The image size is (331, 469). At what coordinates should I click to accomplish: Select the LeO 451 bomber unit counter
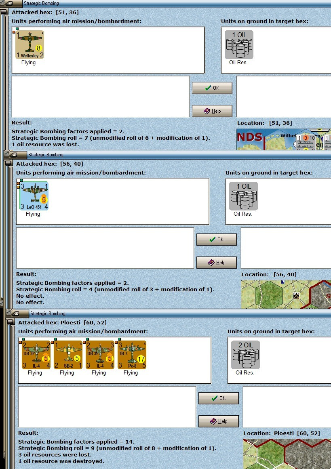[34, 196]
